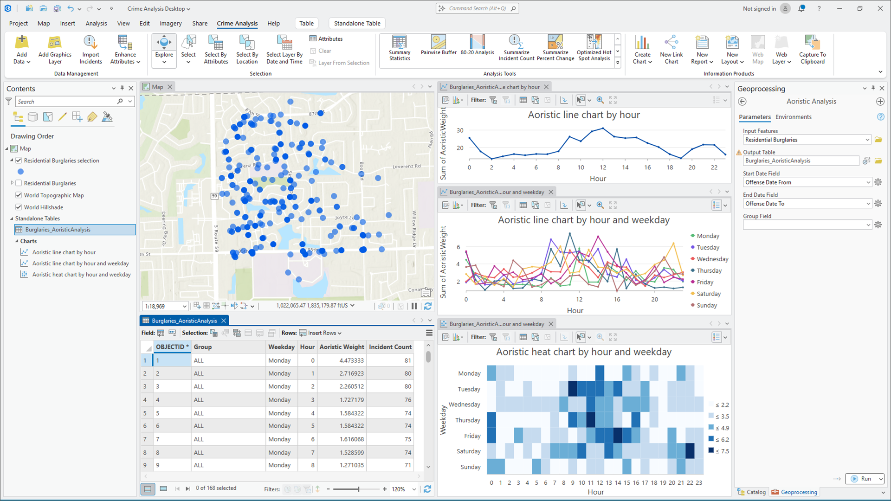The width and height of the screenshot is (891, 501).
Task: Open Optimized Hot Spot Analysis tool
Action: pos(594,48)
